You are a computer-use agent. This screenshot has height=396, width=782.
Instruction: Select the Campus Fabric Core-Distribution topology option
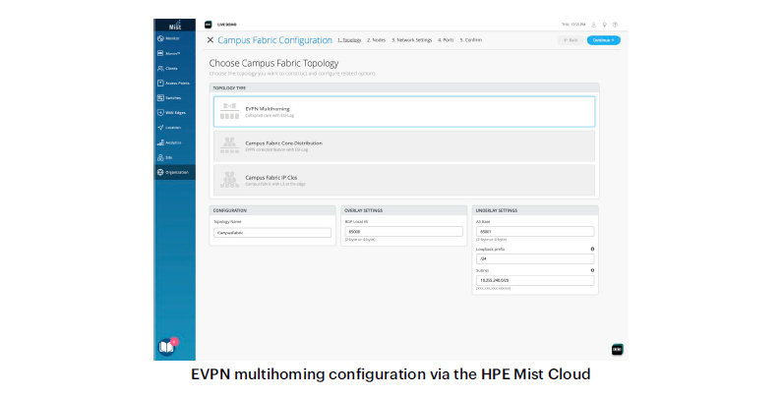pos(404,146)
